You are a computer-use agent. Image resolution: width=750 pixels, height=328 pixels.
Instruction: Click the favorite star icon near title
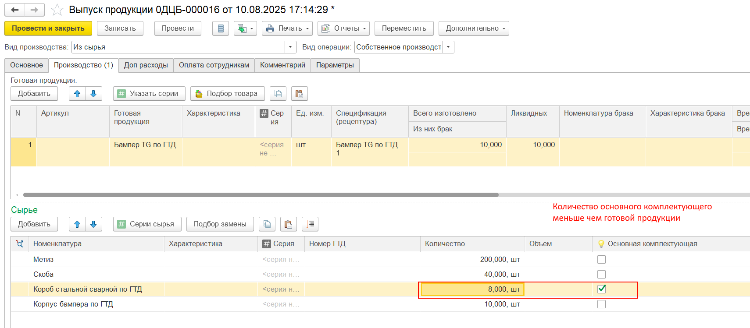[x=57, y=10]
